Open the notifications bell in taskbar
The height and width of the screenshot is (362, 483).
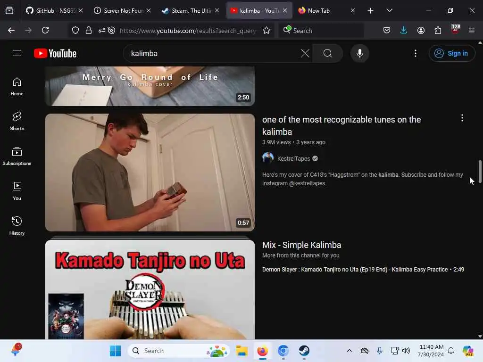pos(451,351)
